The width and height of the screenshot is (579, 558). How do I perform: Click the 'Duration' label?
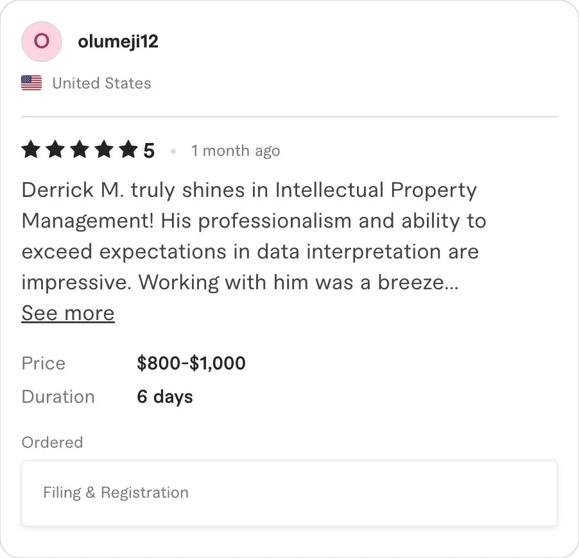coord(58,396)
